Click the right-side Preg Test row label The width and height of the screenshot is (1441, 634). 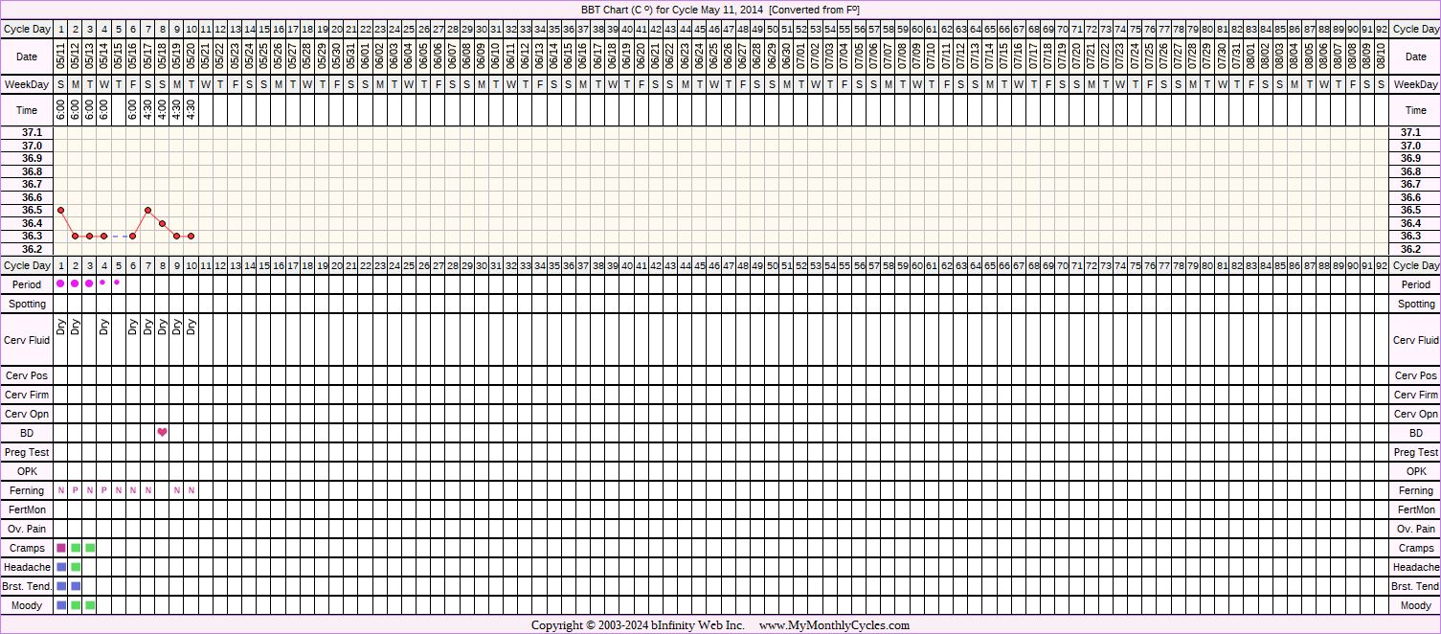click(1416, 452)
